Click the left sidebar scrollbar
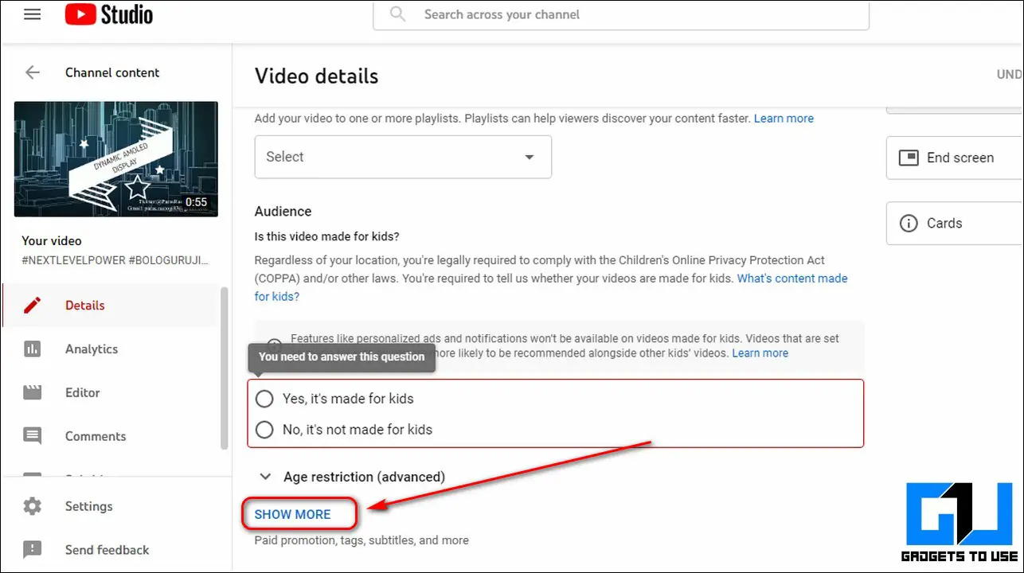The image size is (1024, 573). [x=225, y=368]
